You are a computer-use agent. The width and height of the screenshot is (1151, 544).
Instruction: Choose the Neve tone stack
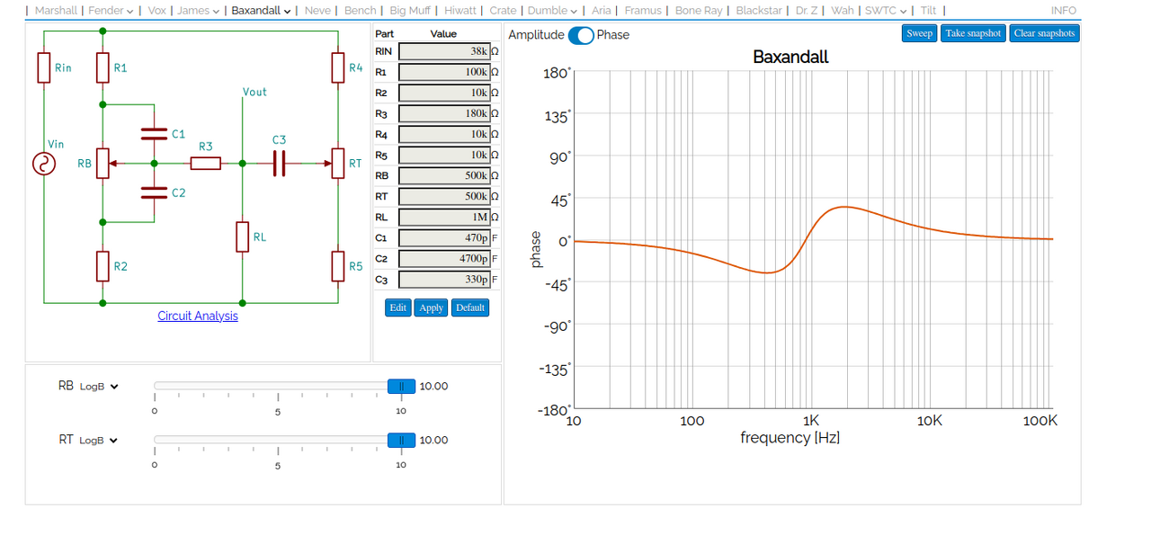click(317, 11)
